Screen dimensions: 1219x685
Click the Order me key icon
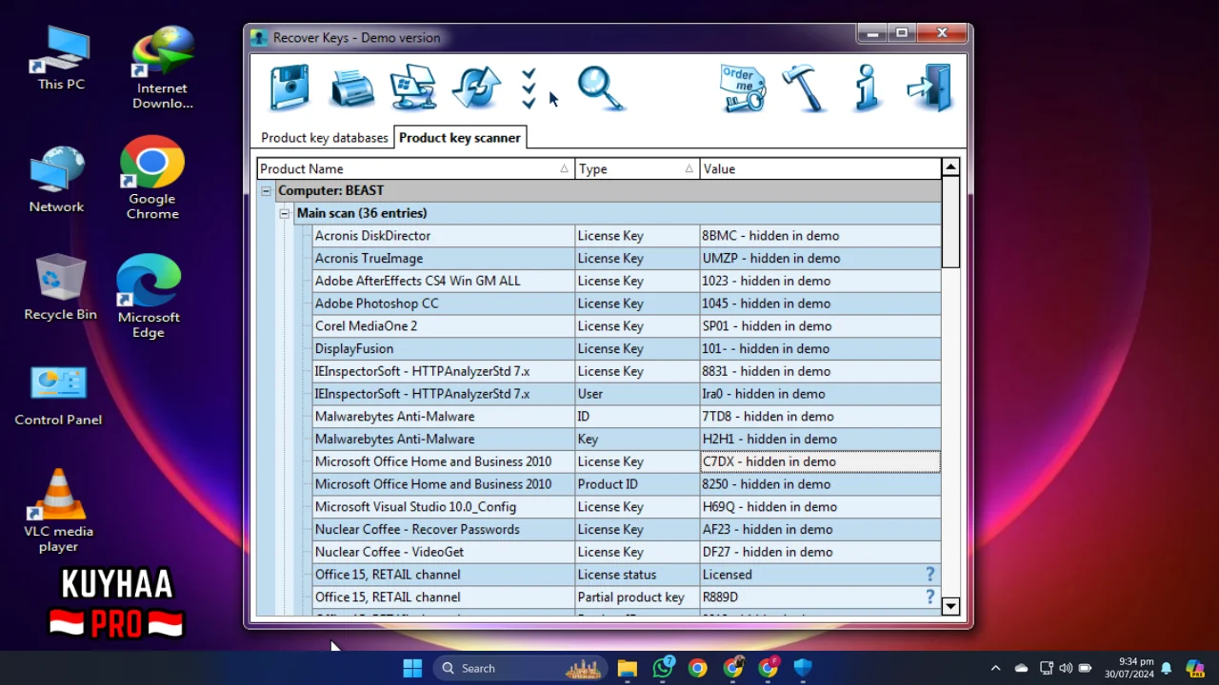[743, 88]
